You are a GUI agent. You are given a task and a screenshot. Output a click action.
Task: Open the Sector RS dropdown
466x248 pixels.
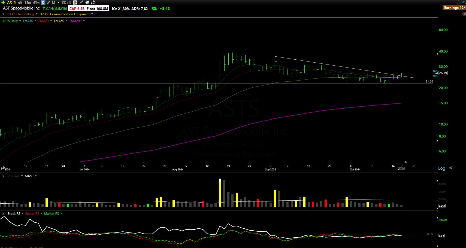(41, 214)
